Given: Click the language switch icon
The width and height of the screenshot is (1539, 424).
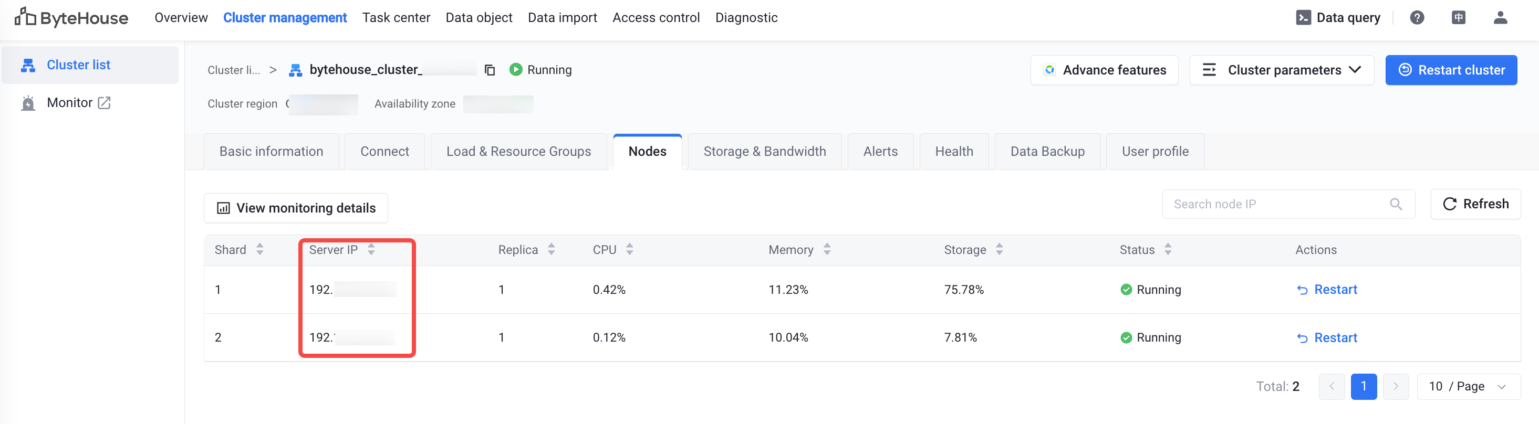Looking at the screenshot, I should pos(1458,18).
